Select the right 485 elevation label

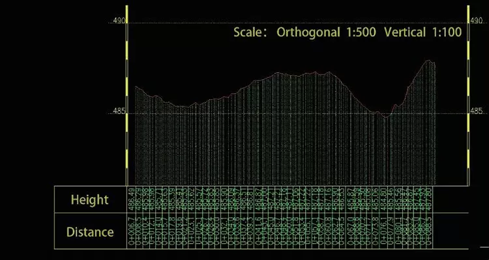click(x=477, y=112)
